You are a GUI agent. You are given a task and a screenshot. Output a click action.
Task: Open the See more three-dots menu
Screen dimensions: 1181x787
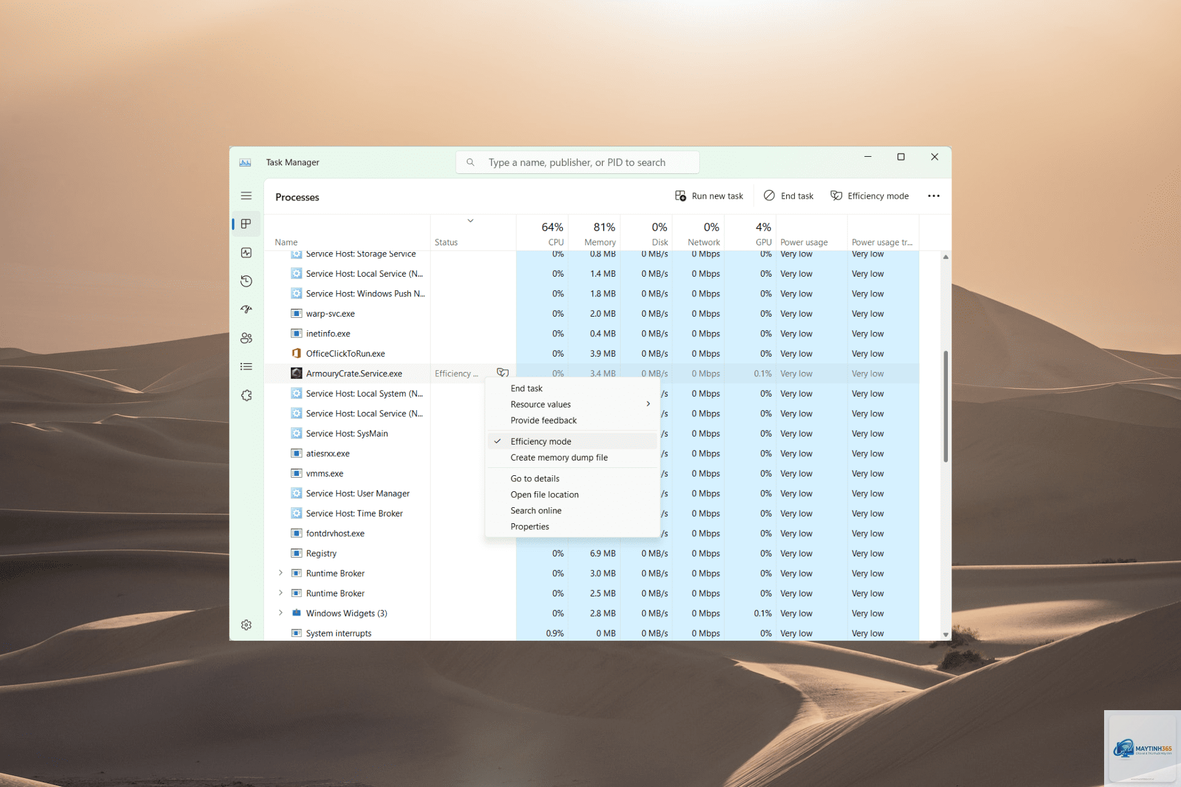coord(934,196)
